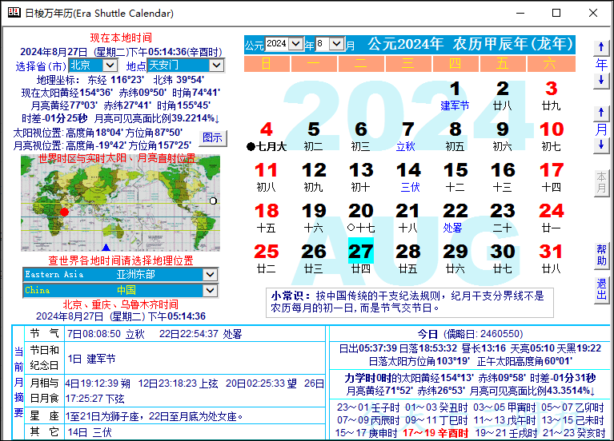This screenshot has width=614, height=441.
Task: Select August 5 初二
Action: coord(313,137)
